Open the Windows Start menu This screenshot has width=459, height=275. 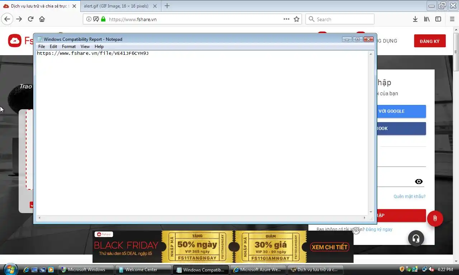(x=10, y=269)
